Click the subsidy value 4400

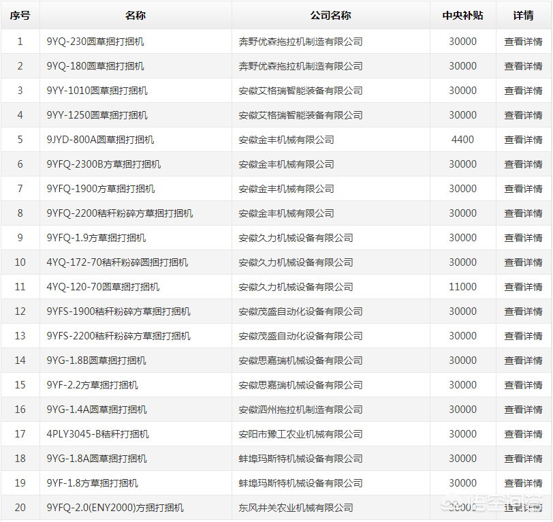(x=462, y=140)
